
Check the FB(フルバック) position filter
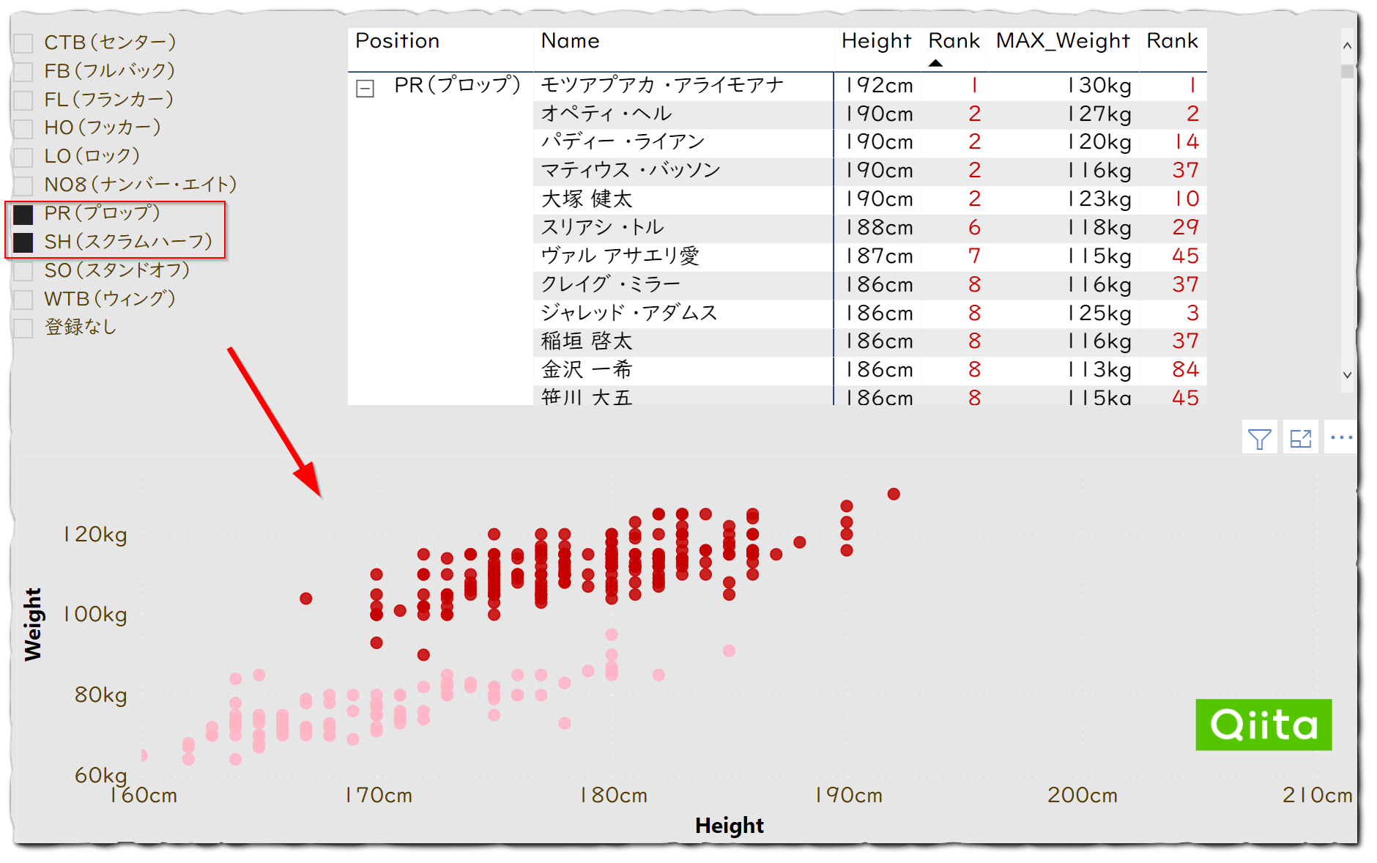pyautogui.click(x=23, y=72)
